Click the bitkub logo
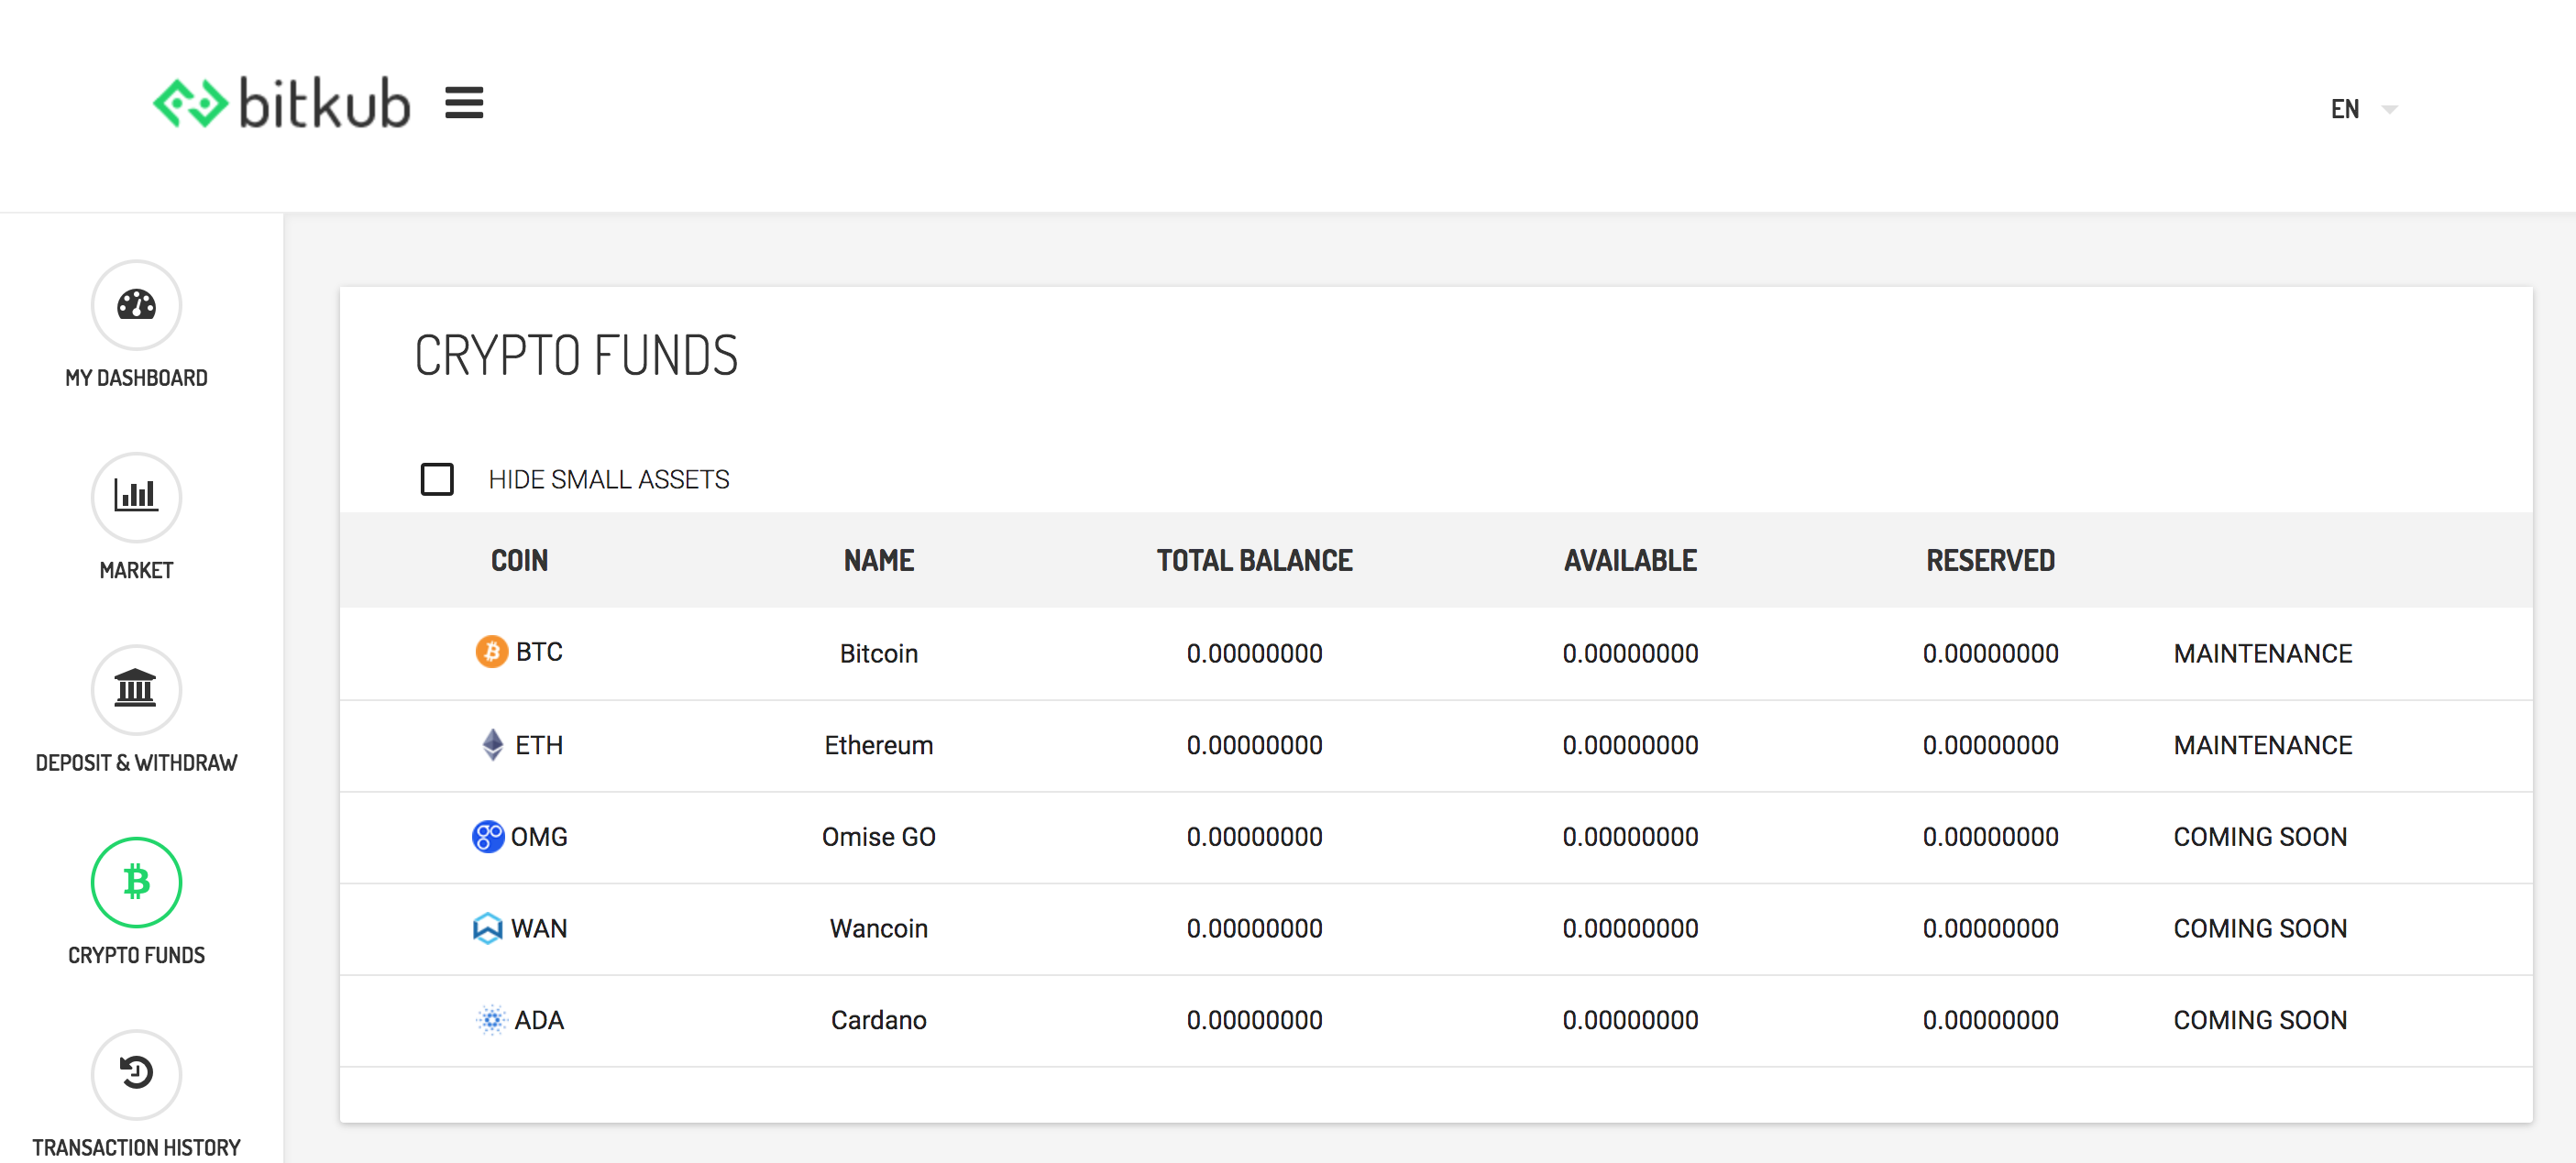The height and width of the screenshot is (1163, 2576). point(281,103)
